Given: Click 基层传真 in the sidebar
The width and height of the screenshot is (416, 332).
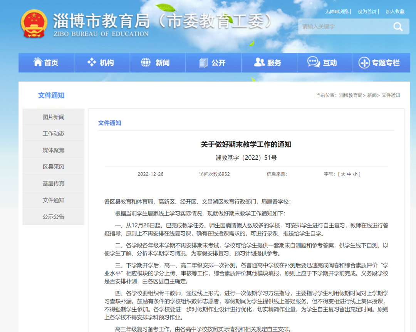Looking at the screenshot, I should click(x=53, y=183).
